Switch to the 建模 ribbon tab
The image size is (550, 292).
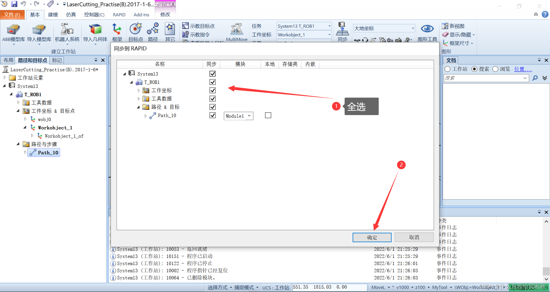[x=53, y=15]
